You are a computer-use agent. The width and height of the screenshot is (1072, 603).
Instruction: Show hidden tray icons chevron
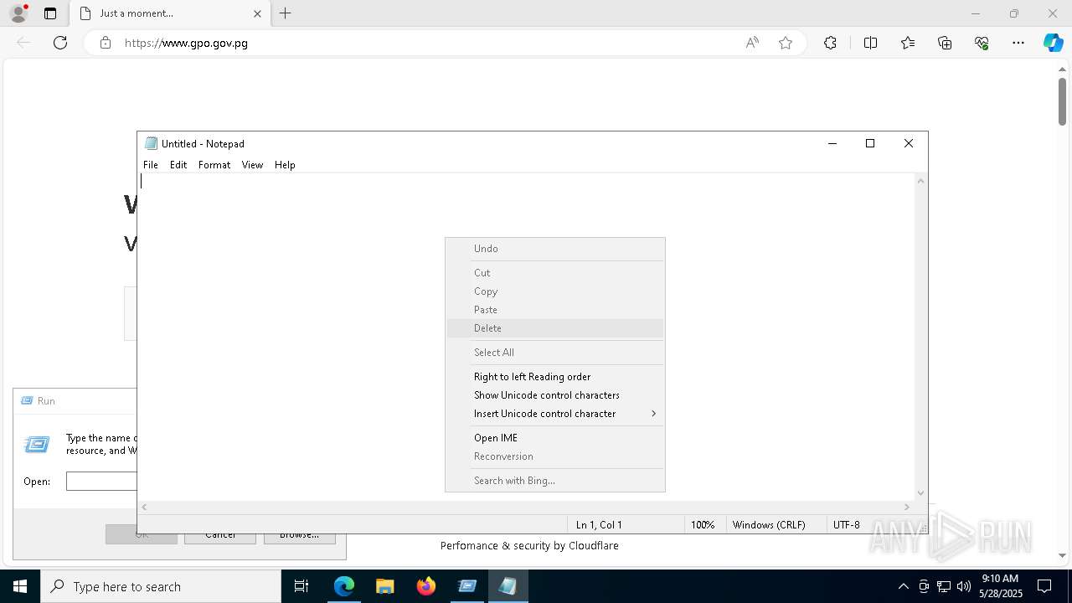point(903,586)
